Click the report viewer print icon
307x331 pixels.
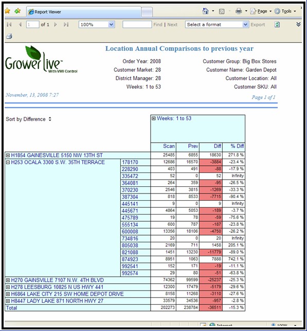coord(9,36)
